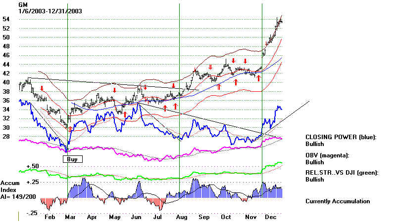This screenshot has height=223, width=396.
Task: Click the Feb month label
Action: click(49, 217)
